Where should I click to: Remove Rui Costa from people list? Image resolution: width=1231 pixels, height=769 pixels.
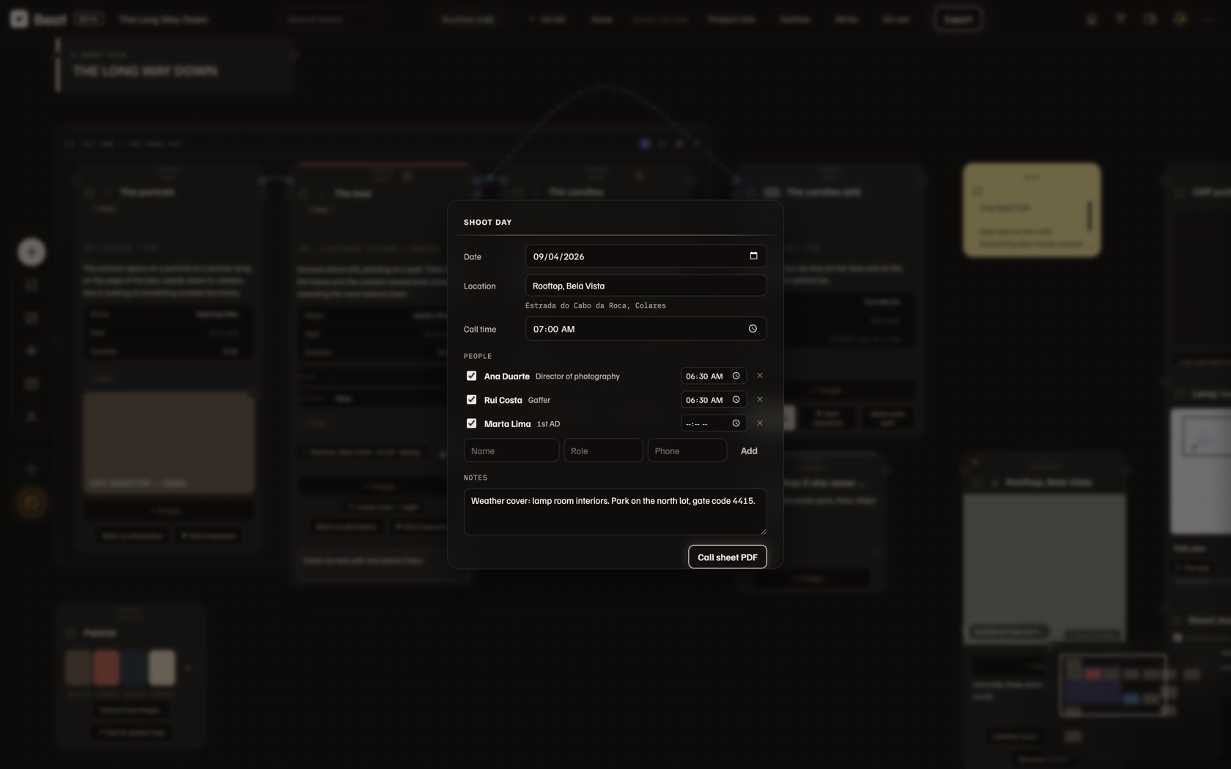tap(760, 399)
